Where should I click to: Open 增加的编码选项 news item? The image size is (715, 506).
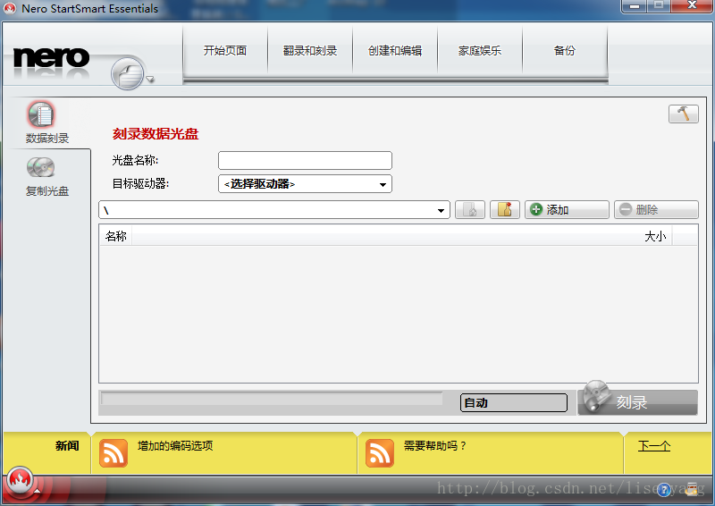[175, 446]
